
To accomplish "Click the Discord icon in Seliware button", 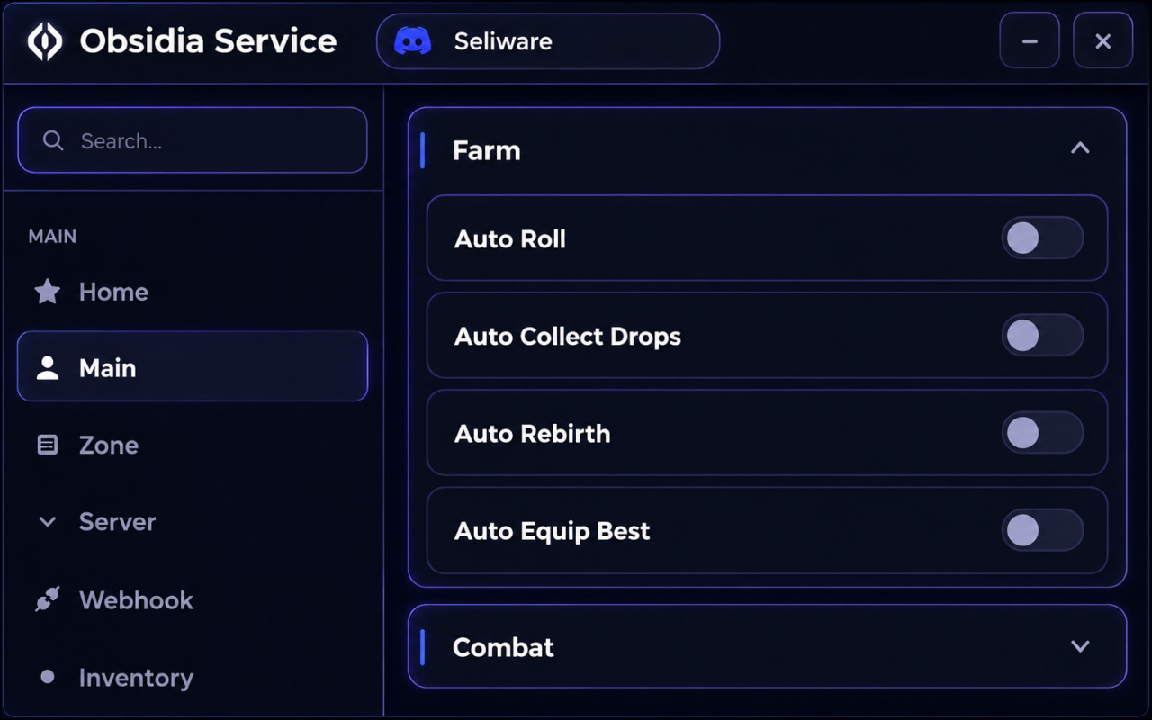I will pyautogui.click(x=413, y=41).
